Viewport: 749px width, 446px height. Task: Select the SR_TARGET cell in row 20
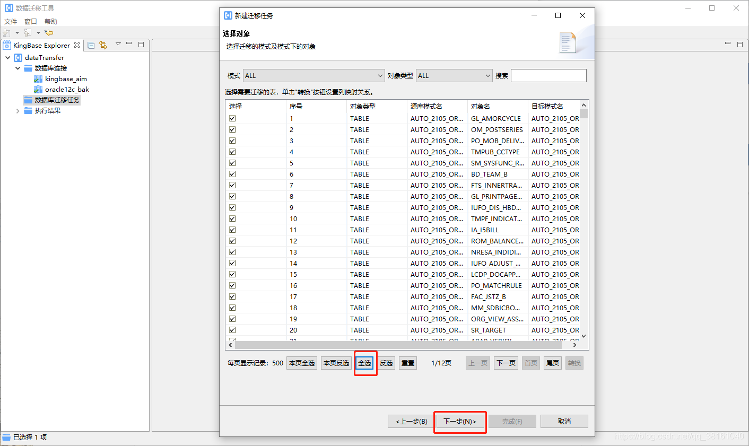pos(498,330)
